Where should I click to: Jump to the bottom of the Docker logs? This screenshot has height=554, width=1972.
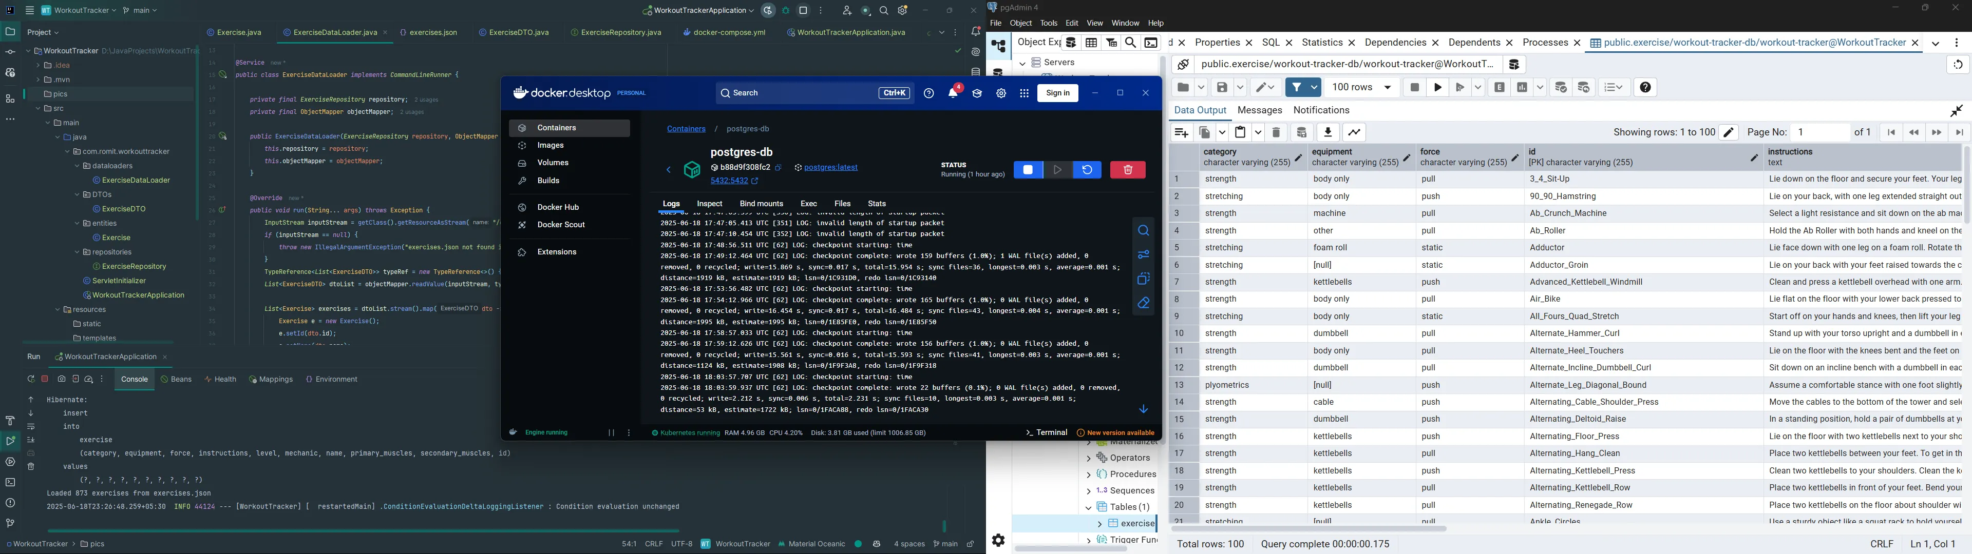click(1143, 409)
